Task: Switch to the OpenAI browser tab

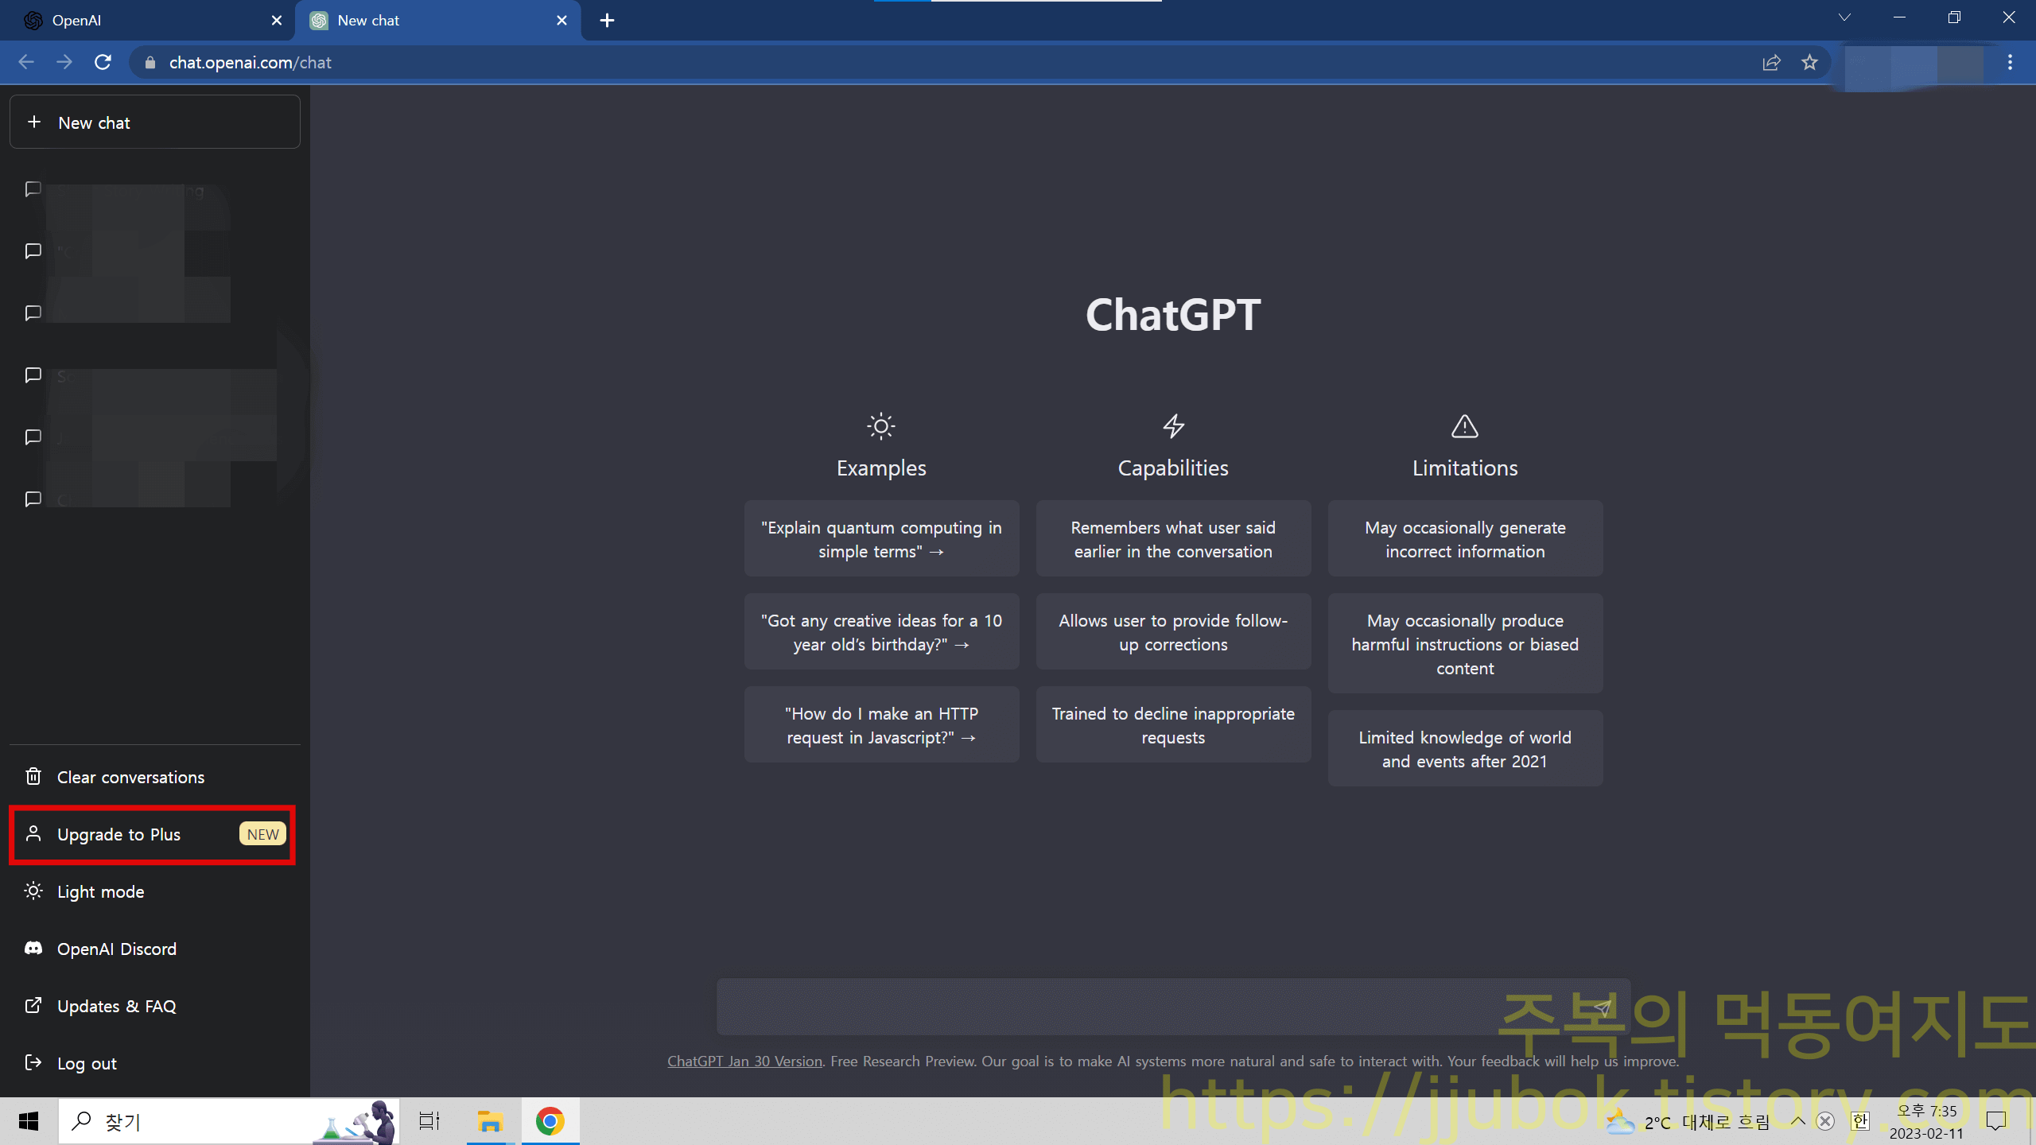Action: click(x=143, y=21)
